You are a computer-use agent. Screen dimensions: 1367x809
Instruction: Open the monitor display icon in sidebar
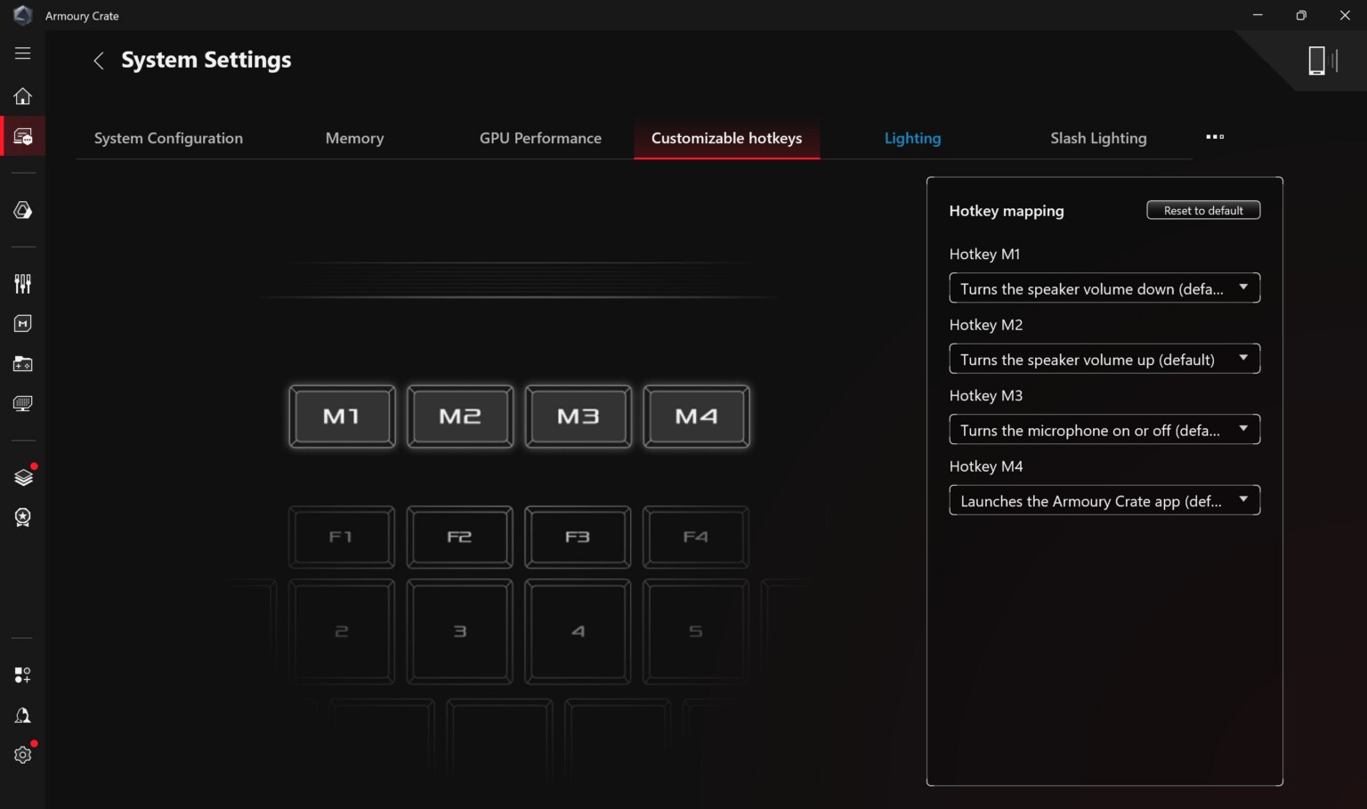23,404
